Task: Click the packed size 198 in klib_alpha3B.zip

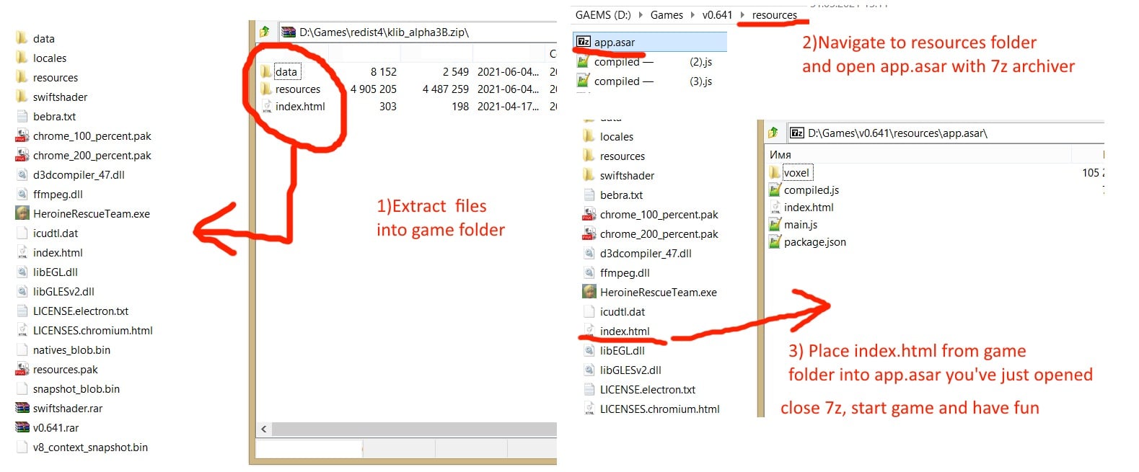Action: tap(460, 107)
